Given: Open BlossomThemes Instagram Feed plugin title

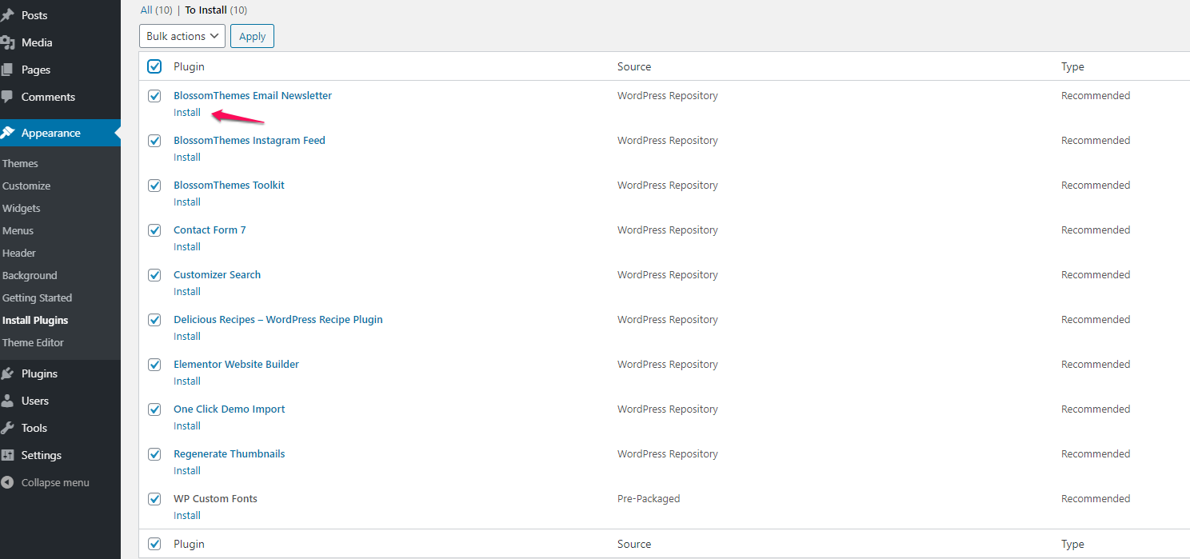Looking at the screenshot, I should coord(250,140).
